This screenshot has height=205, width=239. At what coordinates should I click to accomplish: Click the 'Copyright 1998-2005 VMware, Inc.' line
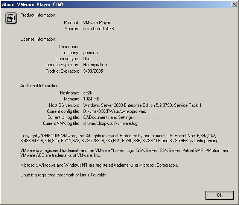[x=118, y=136]
